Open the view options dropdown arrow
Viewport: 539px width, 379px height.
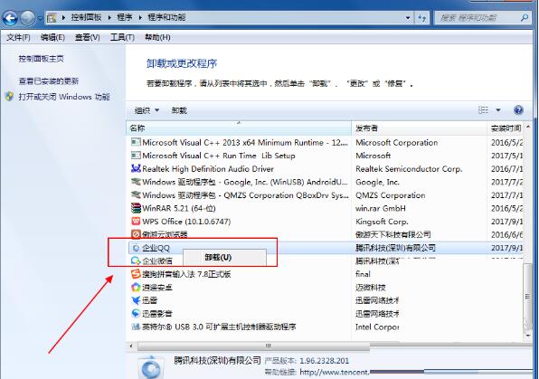pos(498,110)
